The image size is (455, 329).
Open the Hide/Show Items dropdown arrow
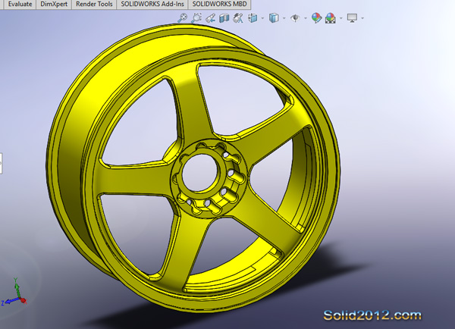click(305, 18)
